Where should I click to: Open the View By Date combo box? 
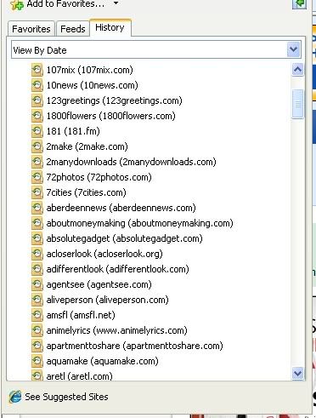[x=156, y=49]
